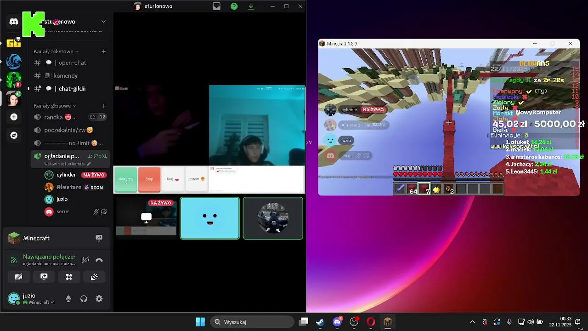Select user Aimstaro in voice channel list
588x331 pixels.
click(x=75, y=187)
